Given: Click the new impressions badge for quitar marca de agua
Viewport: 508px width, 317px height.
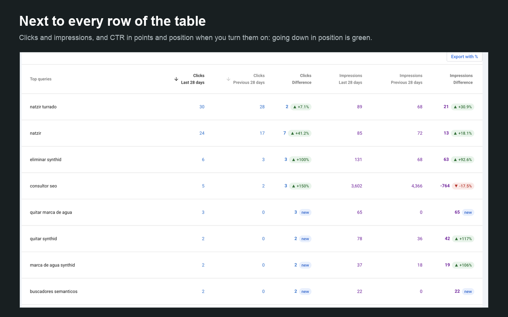Looking at the screenshot, I should [468, 212].
